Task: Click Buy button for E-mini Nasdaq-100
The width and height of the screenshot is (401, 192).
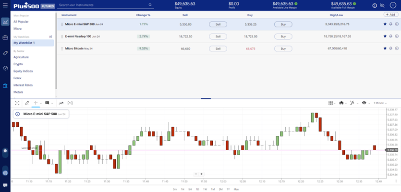Action: coord(283,36)
